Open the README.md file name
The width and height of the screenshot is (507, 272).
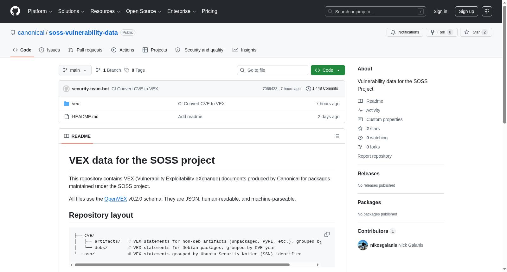coord(85,117)
